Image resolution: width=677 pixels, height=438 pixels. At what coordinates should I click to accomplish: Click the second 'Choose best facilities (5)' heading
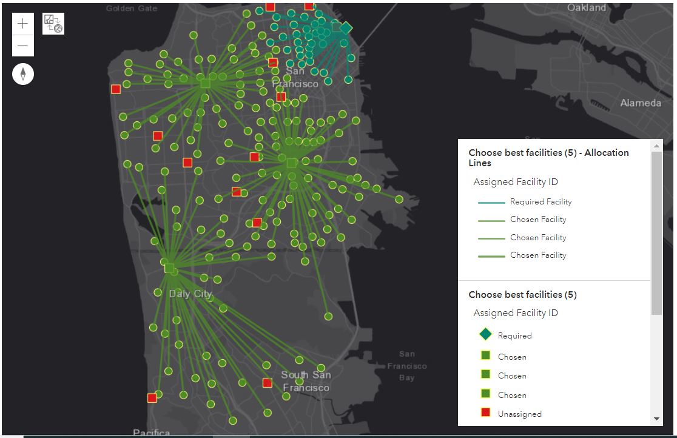[x=522, y=295]
